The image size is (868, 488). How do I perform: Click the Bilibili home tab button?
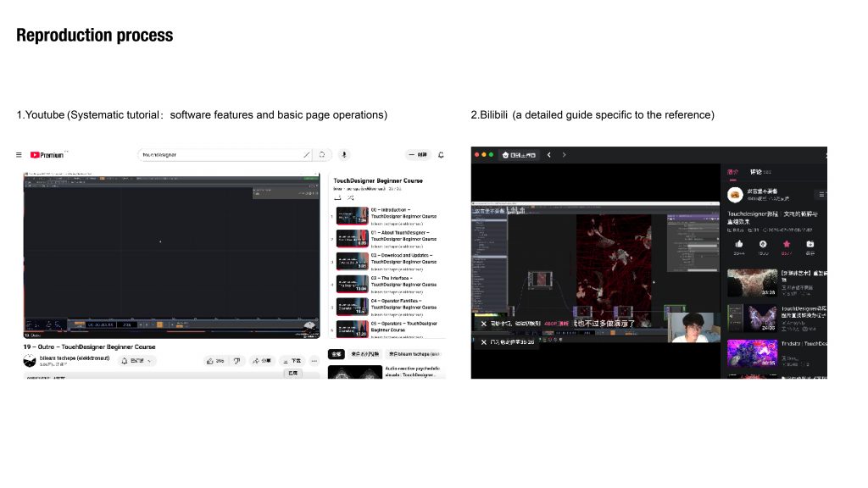(x=519, y=155)
